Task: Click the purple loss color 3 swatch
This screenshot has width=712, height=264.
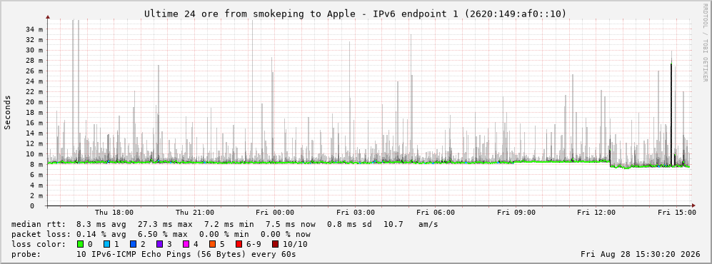Action: (x=159, y=244)
